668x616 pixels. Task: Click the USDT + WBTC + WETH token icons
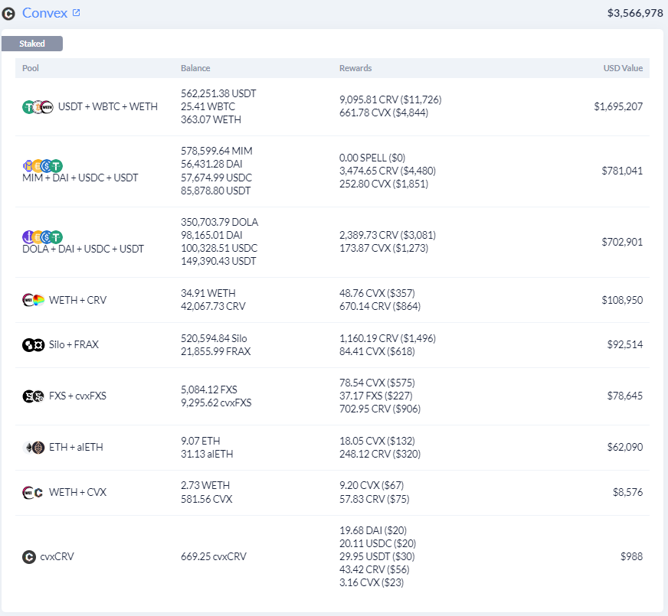[38, 107]
